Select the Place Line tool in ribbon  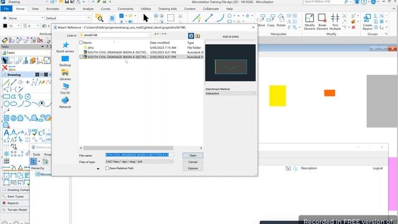click(209, 18)
